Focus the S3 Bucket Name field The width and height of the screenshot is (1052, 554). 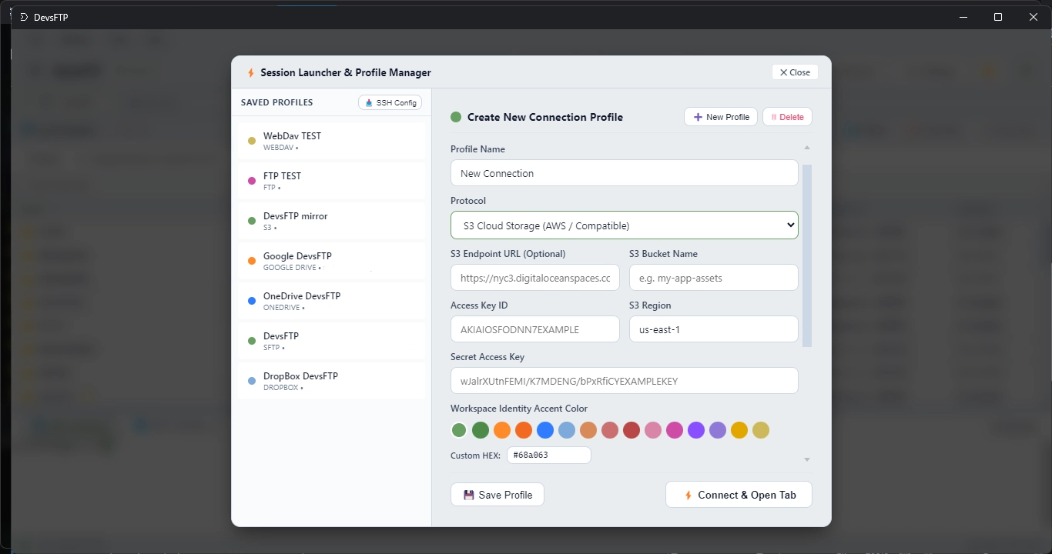point(714,278)
